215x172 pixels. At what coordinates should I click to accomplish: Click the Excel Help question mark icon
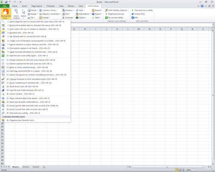click(x=202, y=6)
